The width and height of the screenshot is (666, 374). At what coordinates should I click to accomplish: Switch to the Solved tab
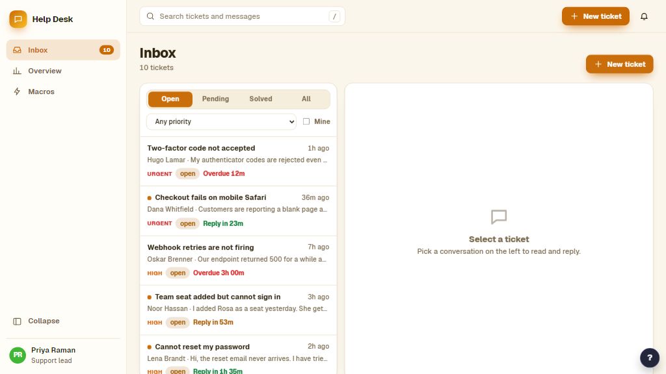pos(261,99)
